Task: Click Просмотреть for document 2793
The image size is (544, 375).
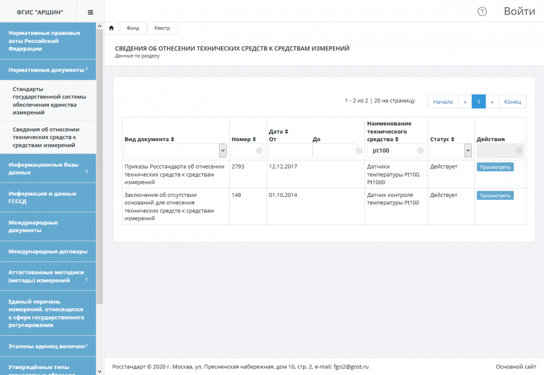Action: (495, 167)
